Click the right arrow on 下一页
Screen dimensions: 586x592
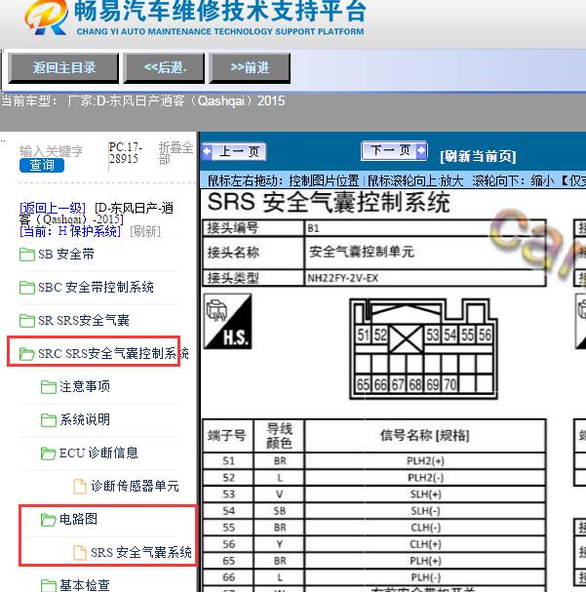pos(421,150)
